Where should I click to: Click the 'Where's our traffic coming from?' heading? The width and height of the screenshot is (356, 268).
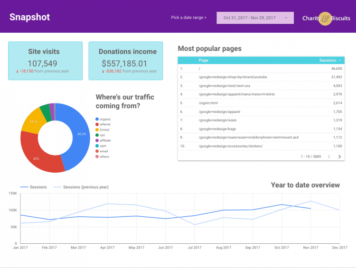click(x=125, y=102)
